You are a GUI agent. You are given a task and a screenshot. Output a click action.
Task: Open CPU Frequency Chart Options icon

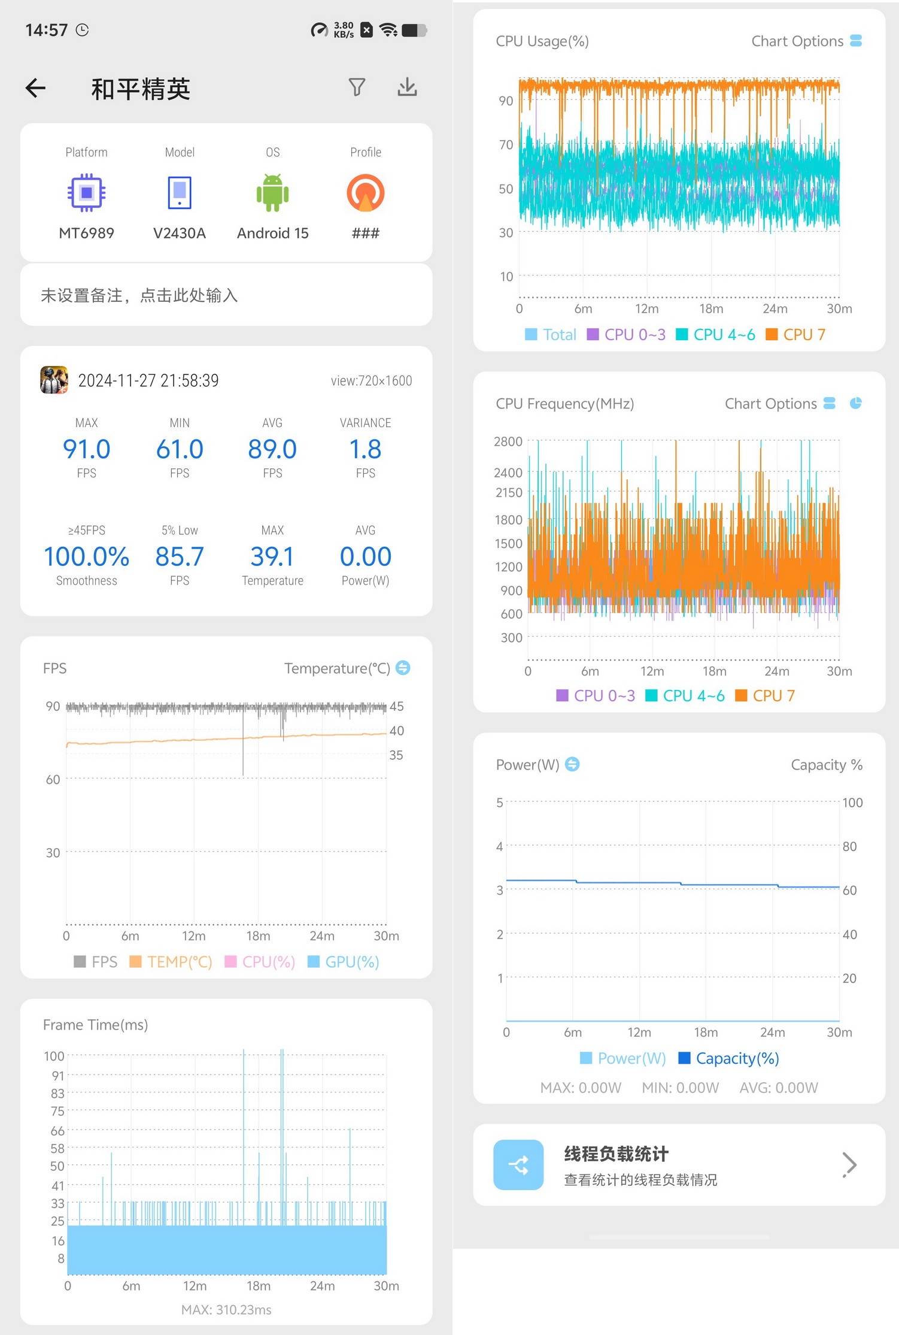click(830, 404)
